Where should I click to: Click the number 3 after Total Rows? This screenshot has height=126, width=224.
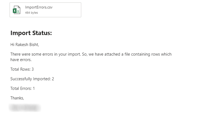(x=33, y=69)
